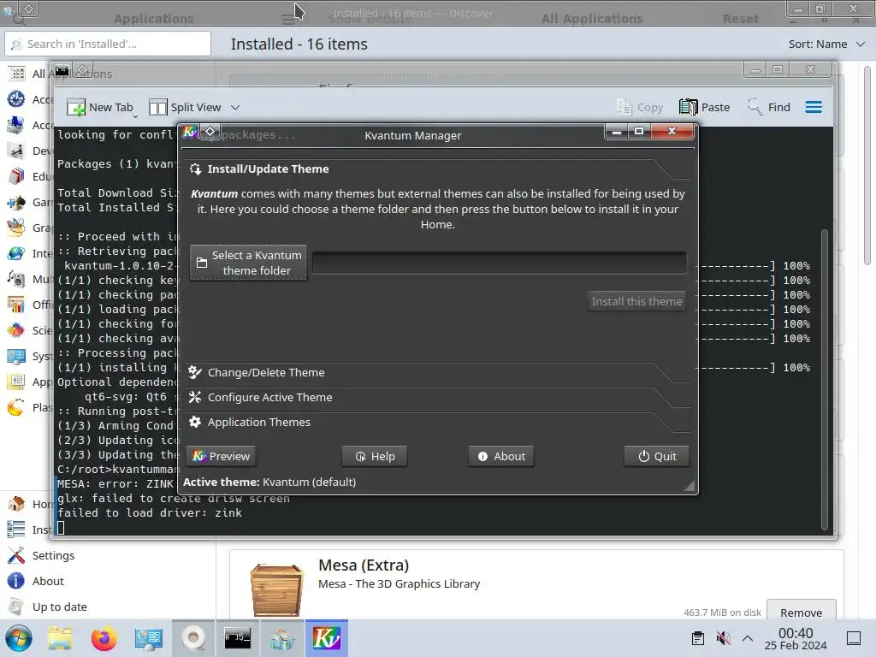Click the Install this theme button
Screen dimensions: 876x657
(636, 302)
